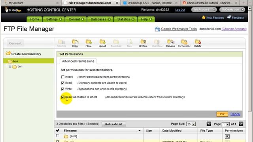This screenshot has width=253, height=142.
Task: Click the Create New Directory folder icon
Action: tap(8, 53)
